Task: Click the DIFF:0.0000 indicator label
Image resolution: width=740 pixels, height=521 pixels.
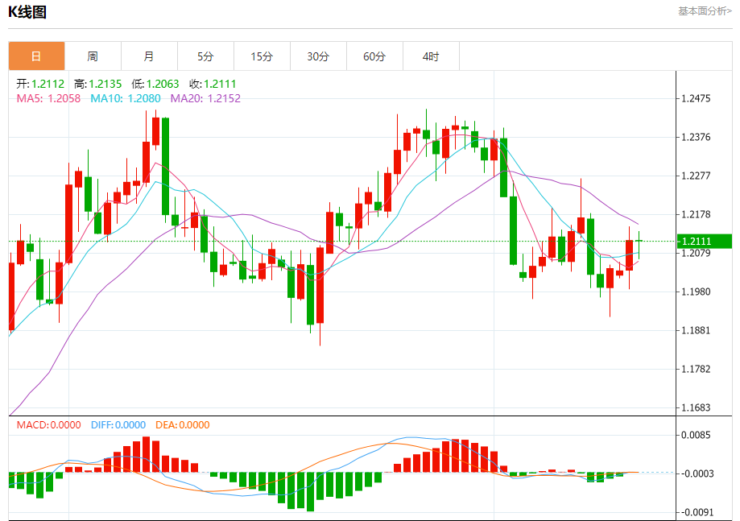Action: pos(118,424)
